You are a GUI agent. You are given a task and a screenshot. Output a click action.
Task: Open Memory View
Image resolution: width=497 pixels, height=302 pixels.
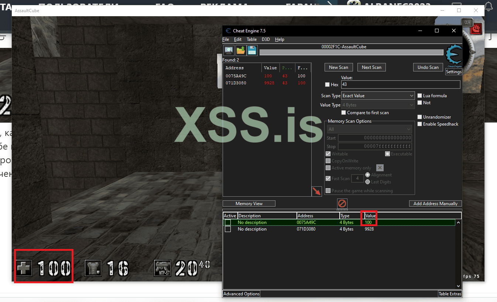click(249, 204)
